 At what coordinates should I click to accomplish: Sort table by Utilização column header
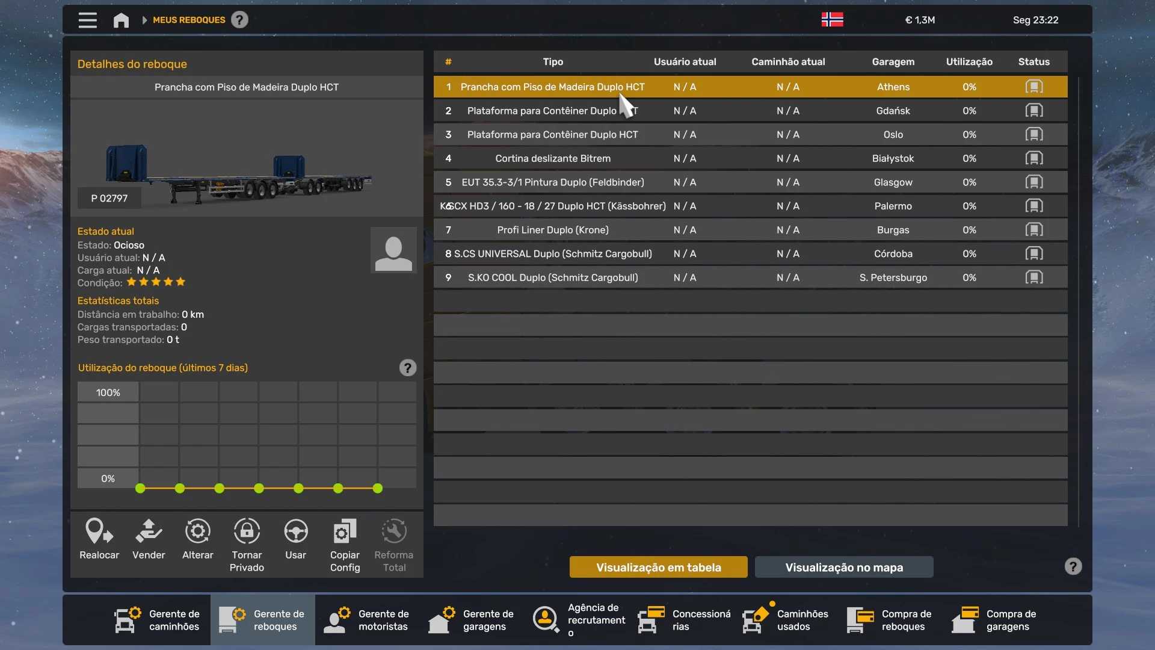pos(969,61)
